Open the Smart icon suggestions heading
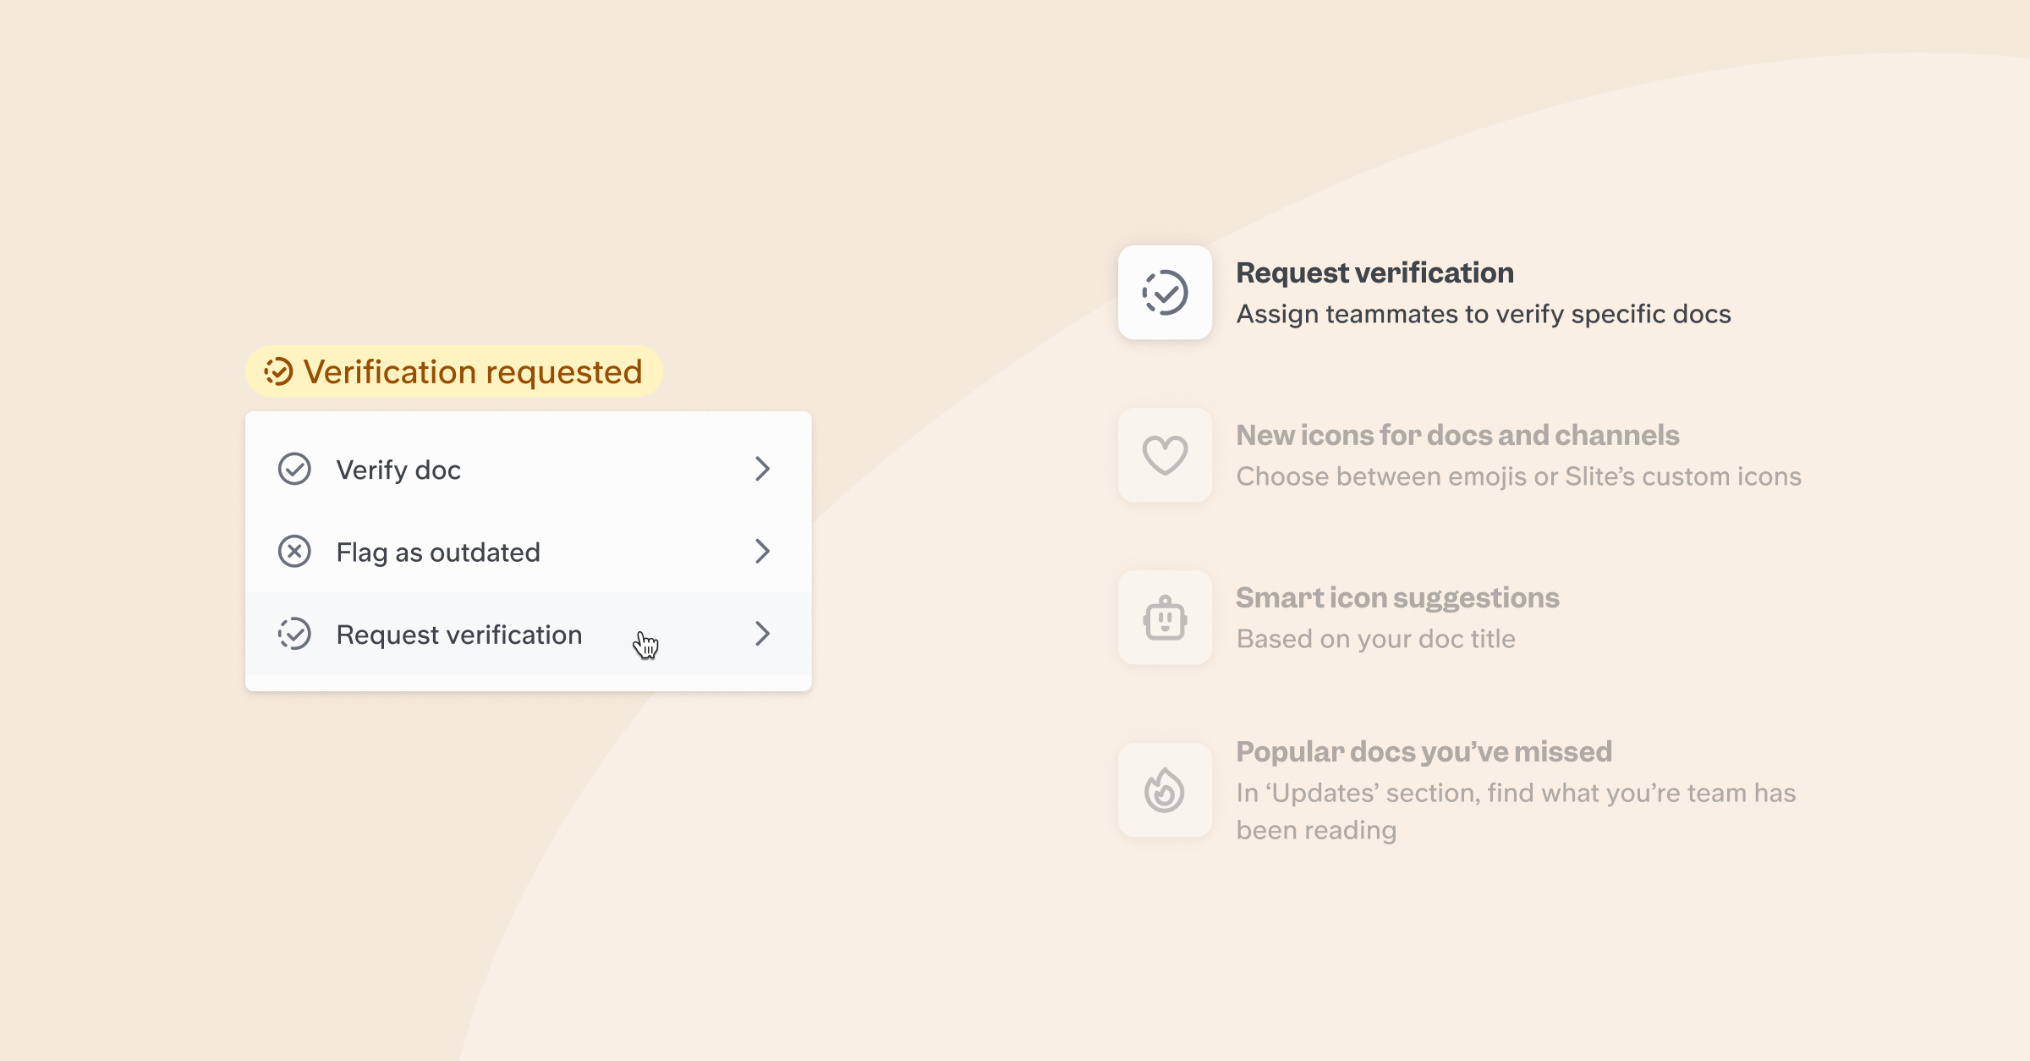The width and height of the screenshot is (2030, 1061). click(1397, 597)
